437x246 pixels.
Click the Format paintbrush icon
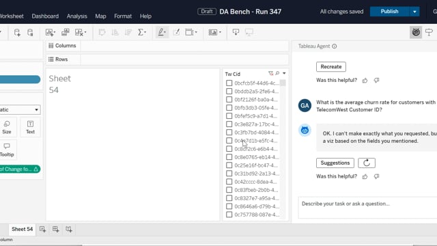176,32
